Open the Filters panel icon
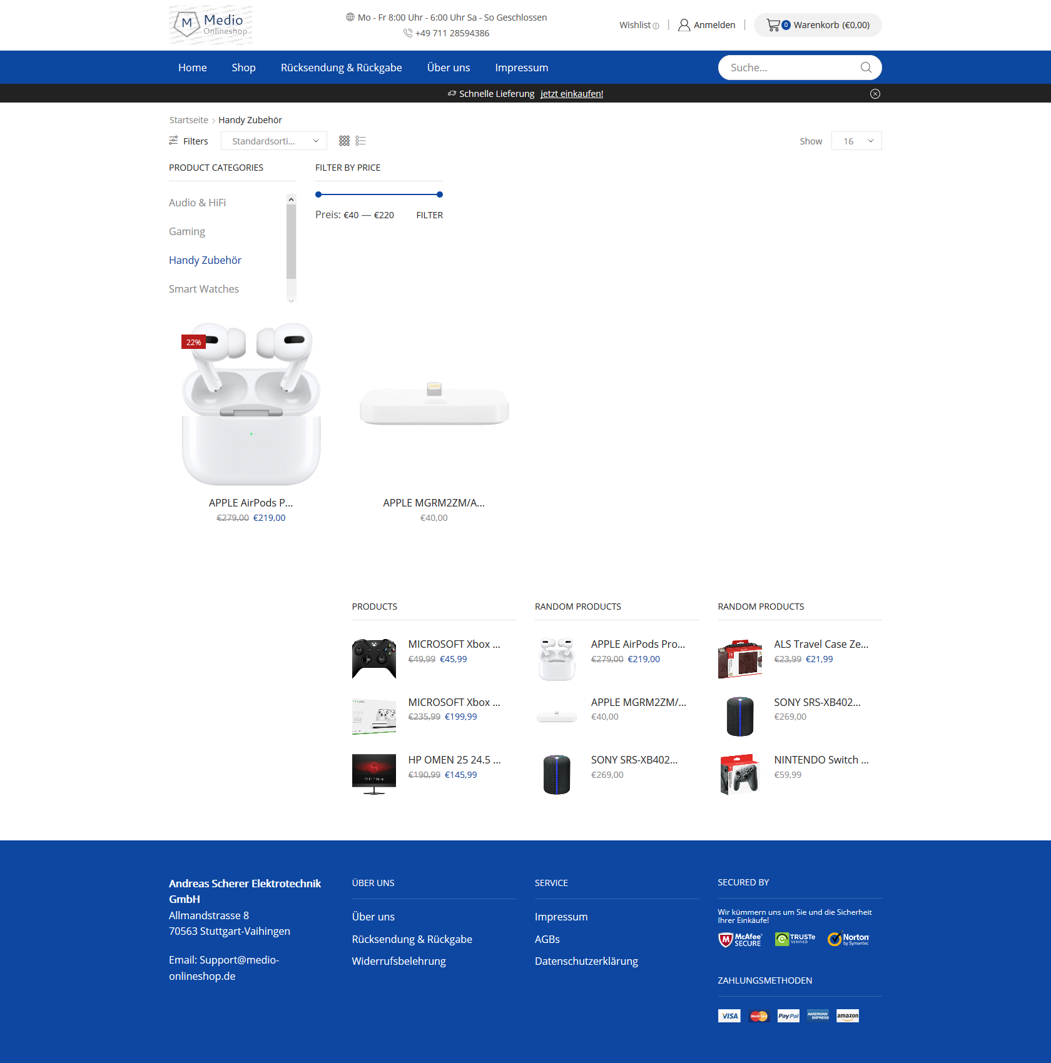Image resolution: width=1051 pixels, height=1063 pixels. coord(173,141)
